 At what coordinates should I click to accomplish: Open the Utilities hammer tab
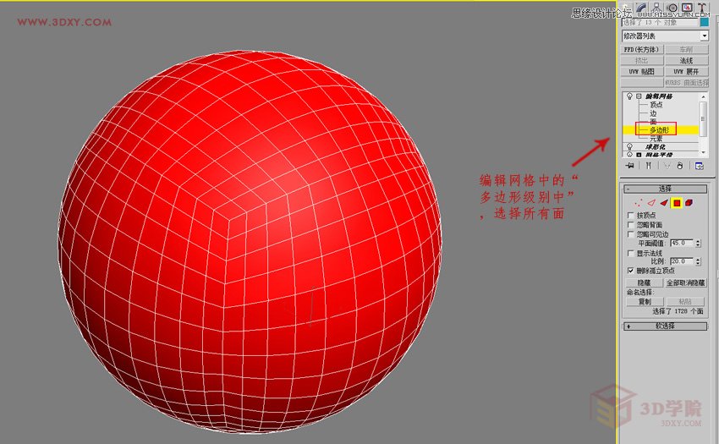click(x=702, y=7)
